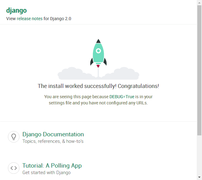Open Tutorial: A Polling App link

[x=52, y=166]
